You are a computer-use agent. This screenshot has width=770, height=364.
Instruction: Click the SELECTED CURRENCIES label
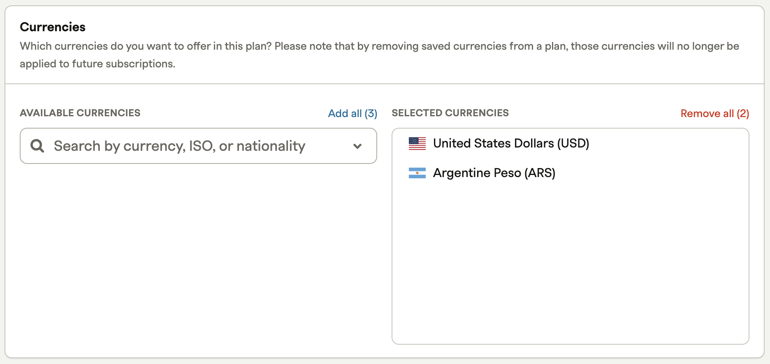pyautogui.click(x=450, y=113)
